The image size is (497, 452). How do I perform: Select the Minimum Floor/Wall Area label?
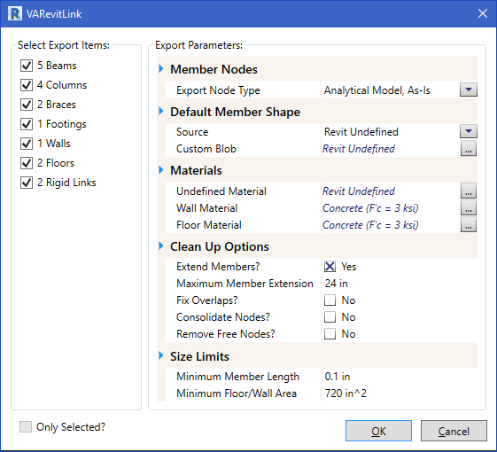pos(237,394)
